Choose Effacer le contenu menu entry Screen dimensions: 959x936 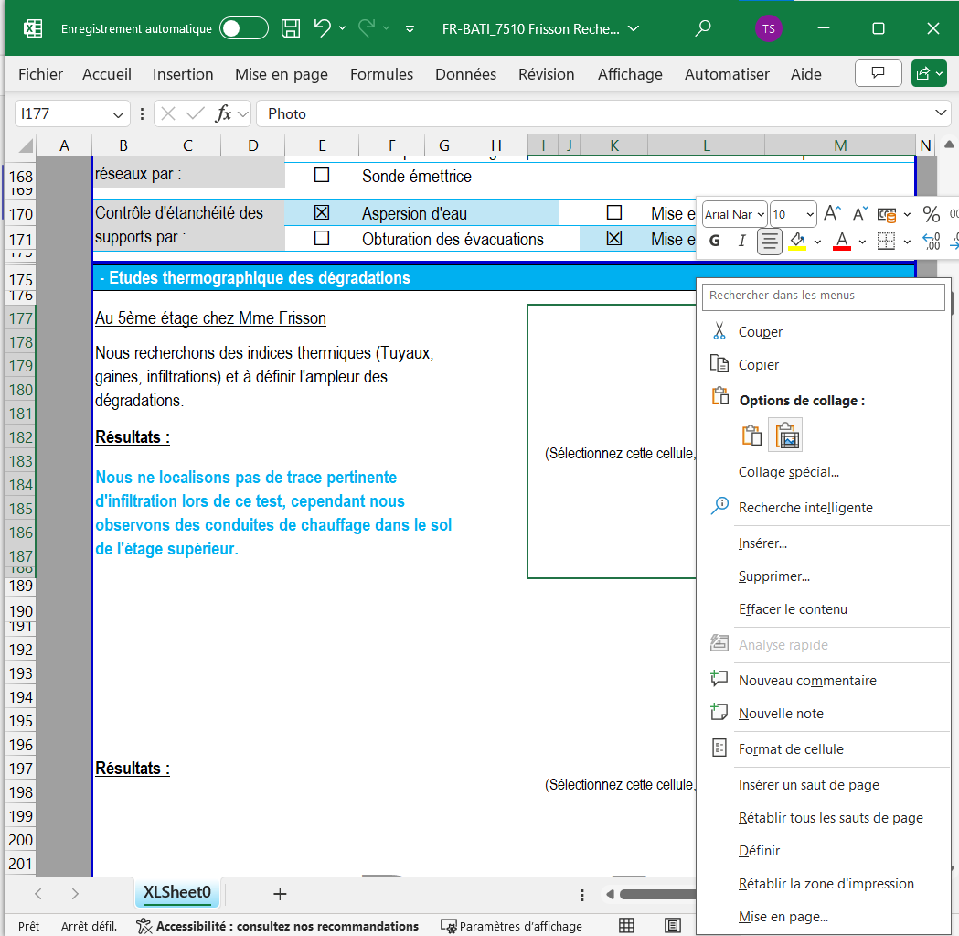pos(823,609)
